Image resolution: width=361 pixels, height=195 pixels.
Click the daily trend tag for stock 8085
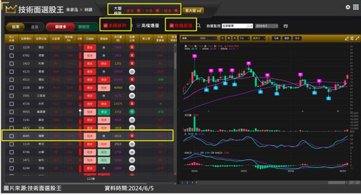[90, 136]
